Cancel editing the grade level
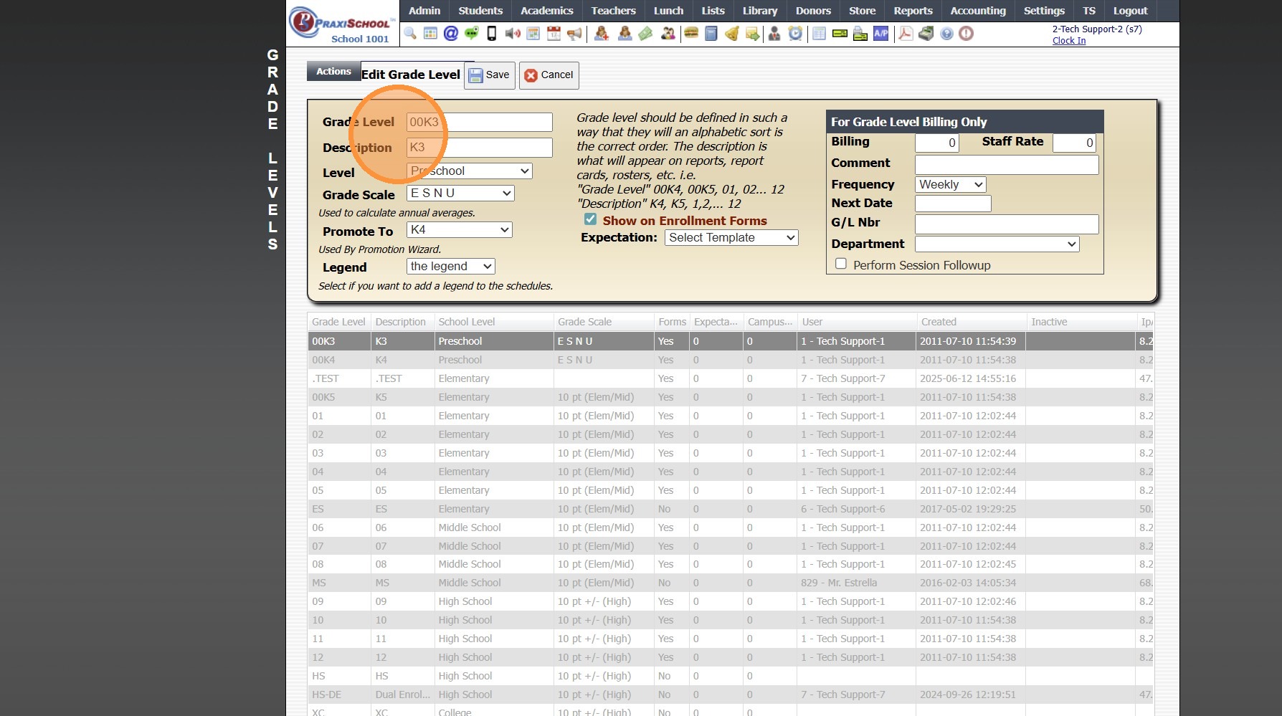Image resolution: width=1282 pixels, height=716 pixels. tap(549, 75)
